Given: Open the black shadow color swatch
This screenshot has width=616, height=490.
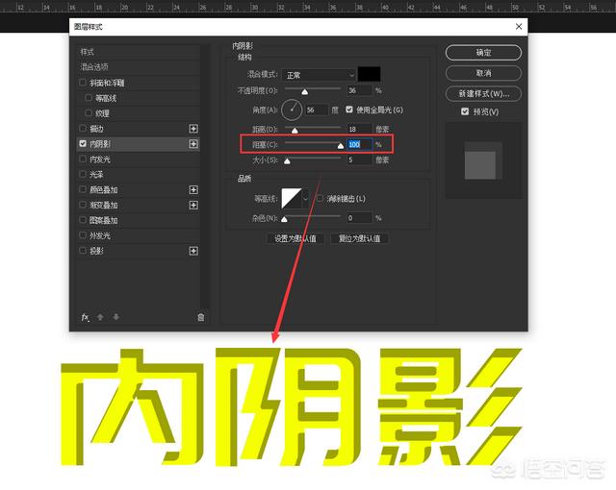Looking at the screenshot, I should tap(369, 74).
